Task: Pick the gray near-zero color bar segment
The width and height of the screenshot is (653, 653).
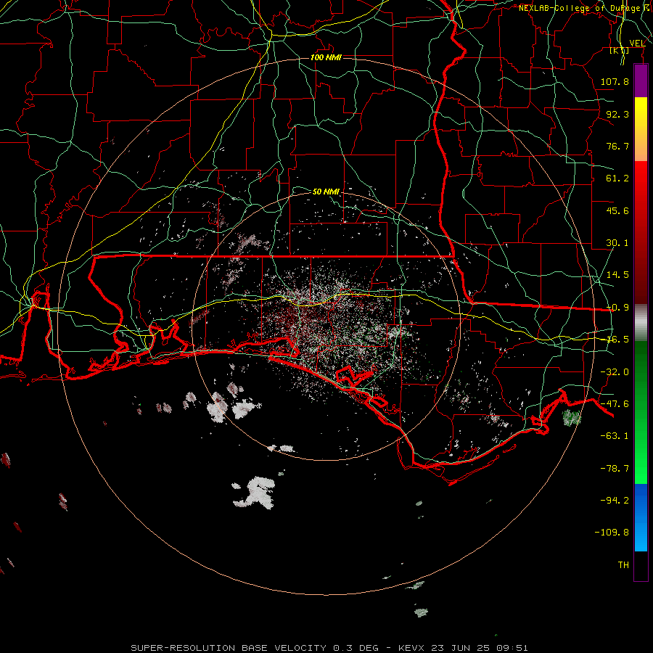Action: pyautogui.click(x=641, y=323)
